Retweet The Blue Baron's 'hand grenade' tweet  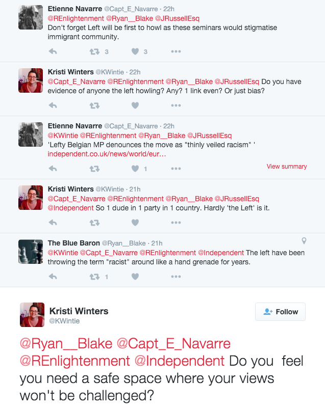click(x=94, y=277)
